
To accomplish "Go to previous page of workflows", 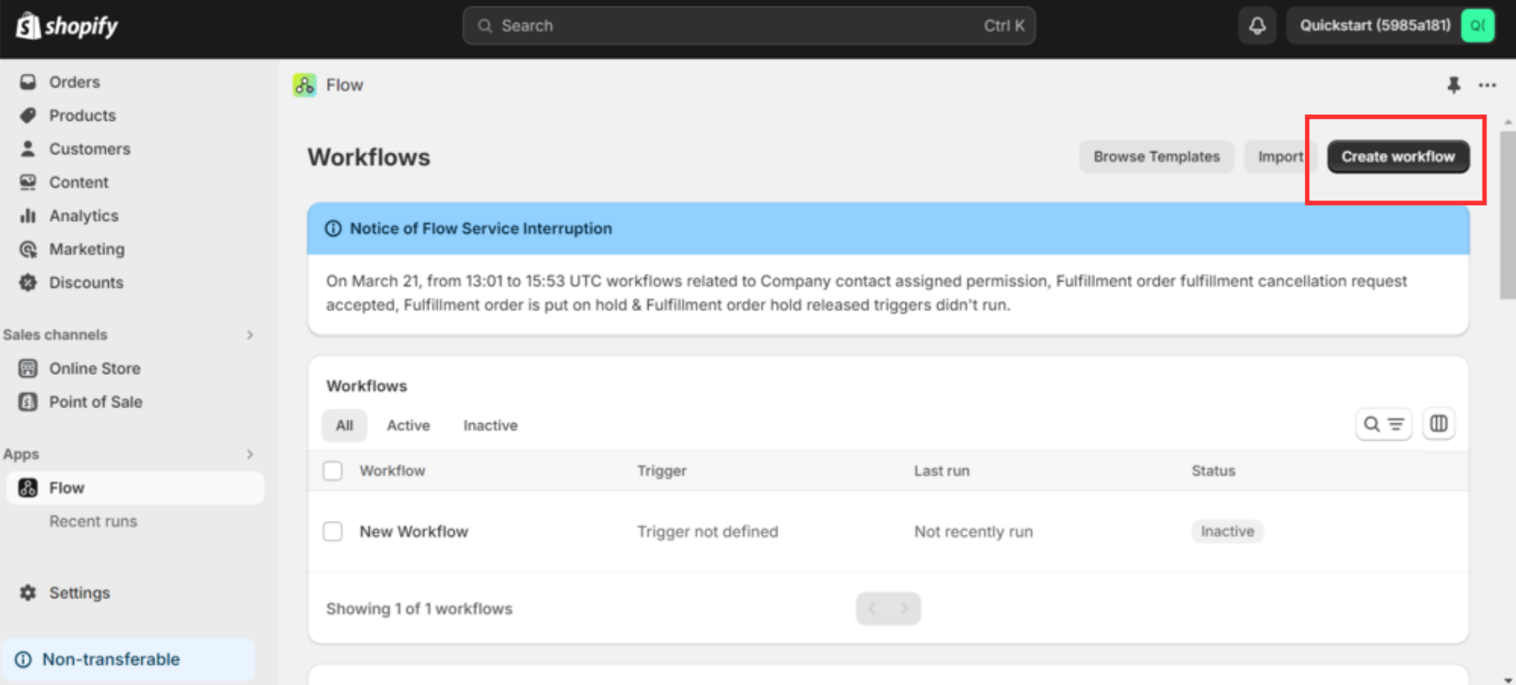I will coord(872,609).
